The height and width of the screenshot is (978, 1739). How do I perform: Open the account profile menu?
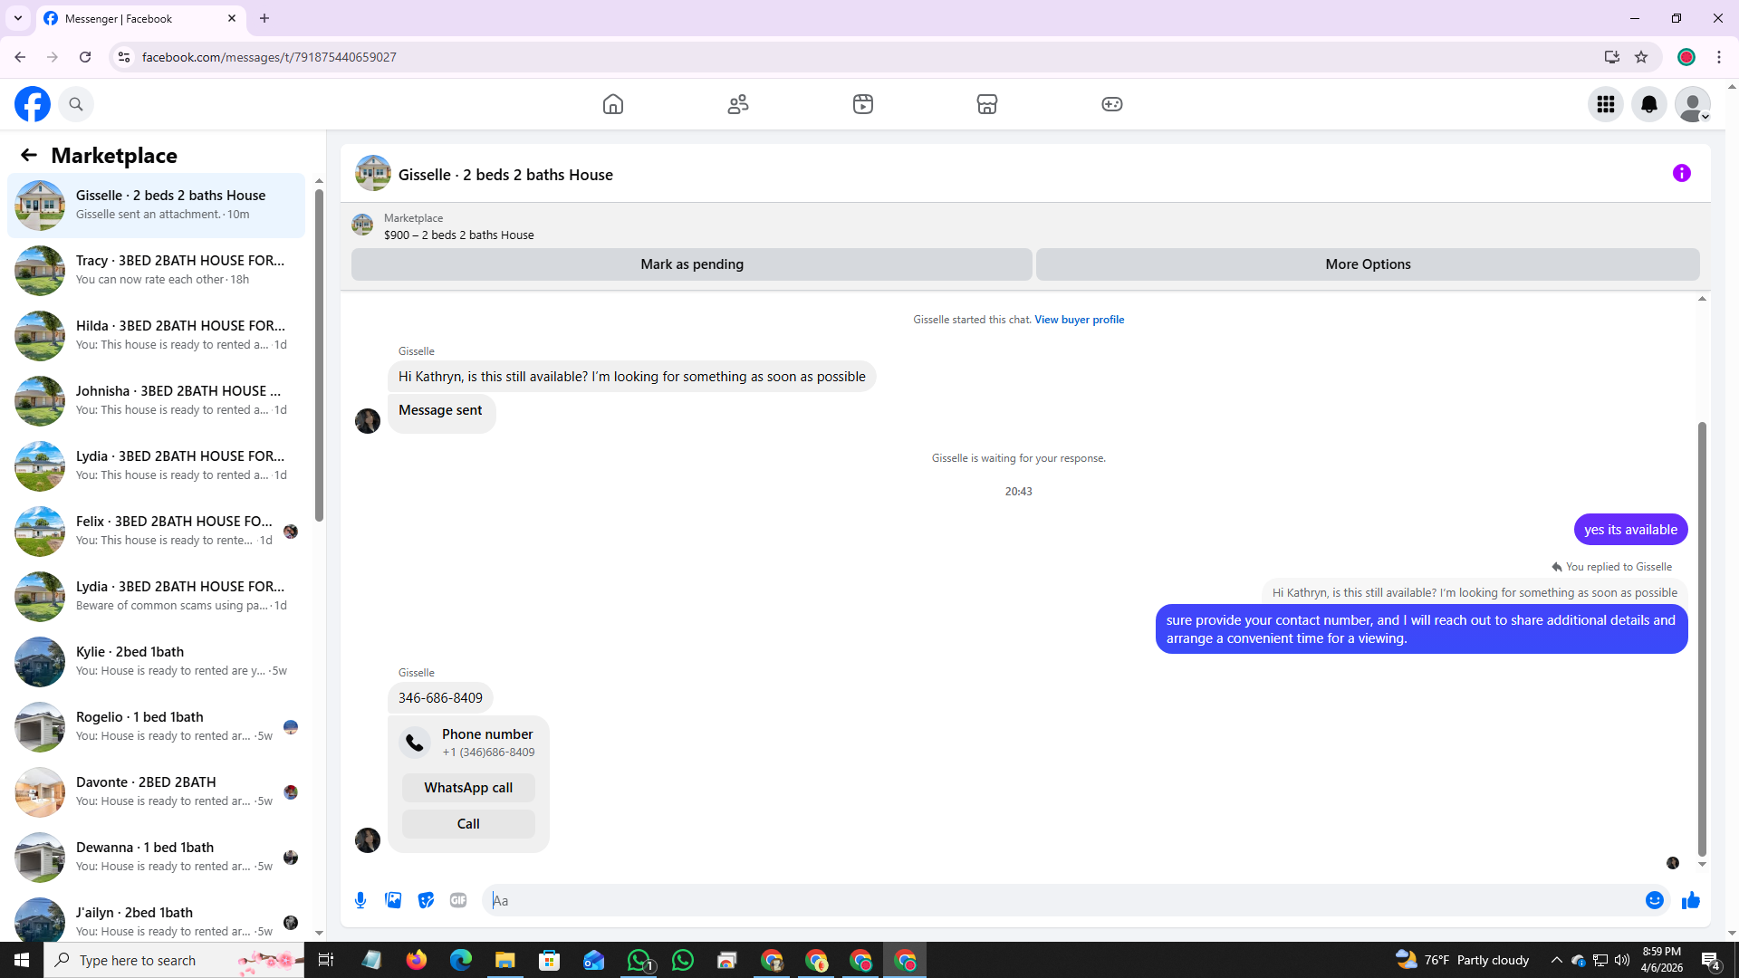click(x=1693, y=104)
